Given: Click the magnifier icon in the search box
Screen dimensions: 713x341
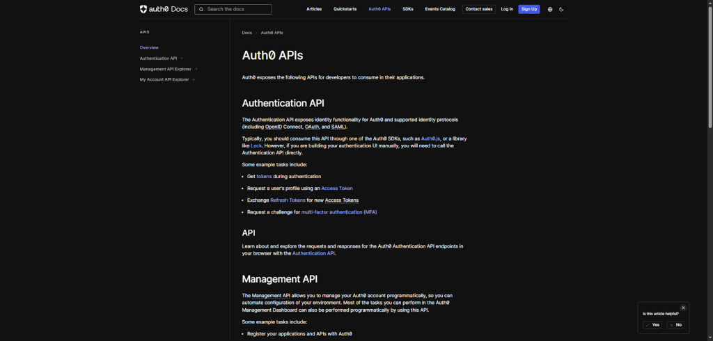Looking at the screenshot, I should point(201,9).
